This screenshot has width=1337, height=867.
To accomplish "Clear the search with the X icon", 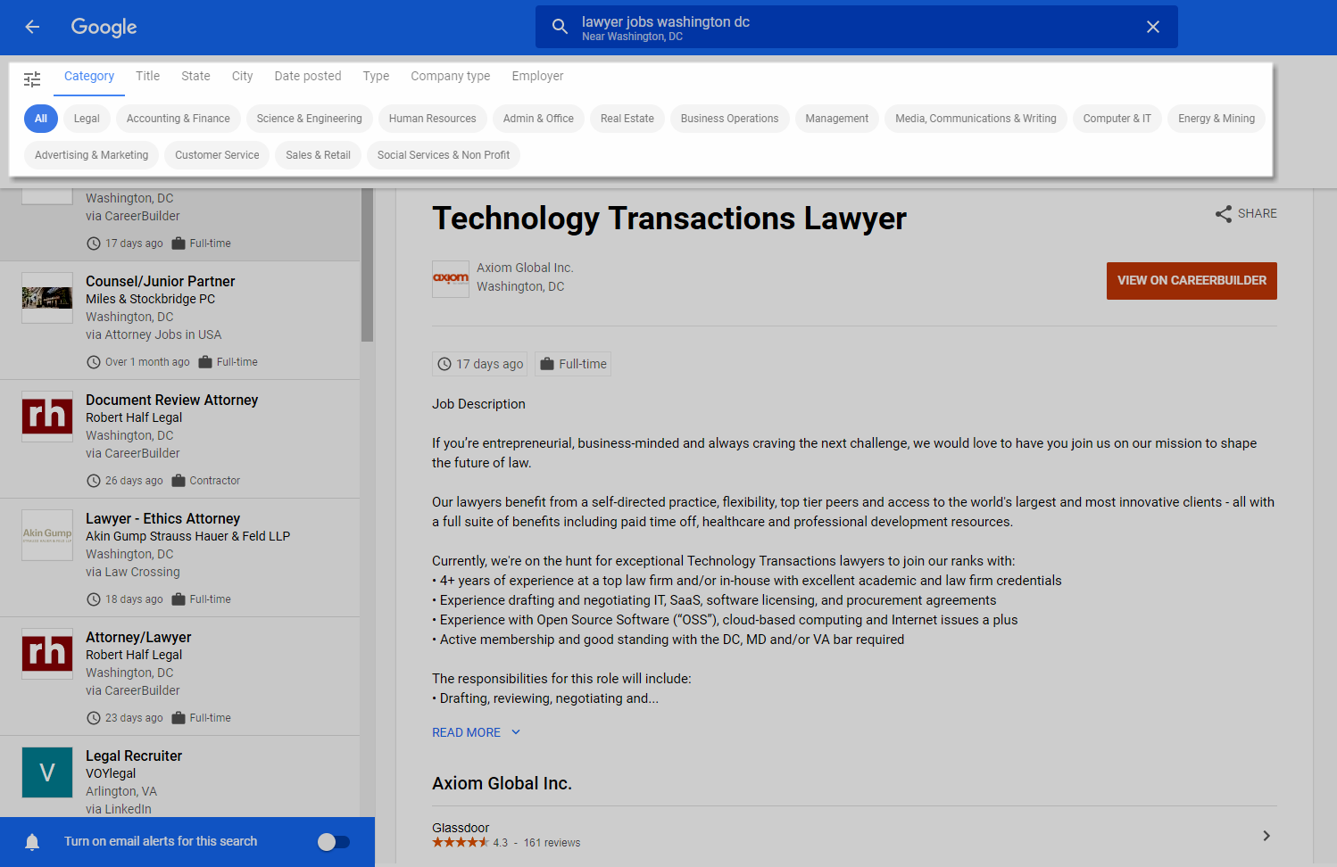I will tap(1152, 27).
